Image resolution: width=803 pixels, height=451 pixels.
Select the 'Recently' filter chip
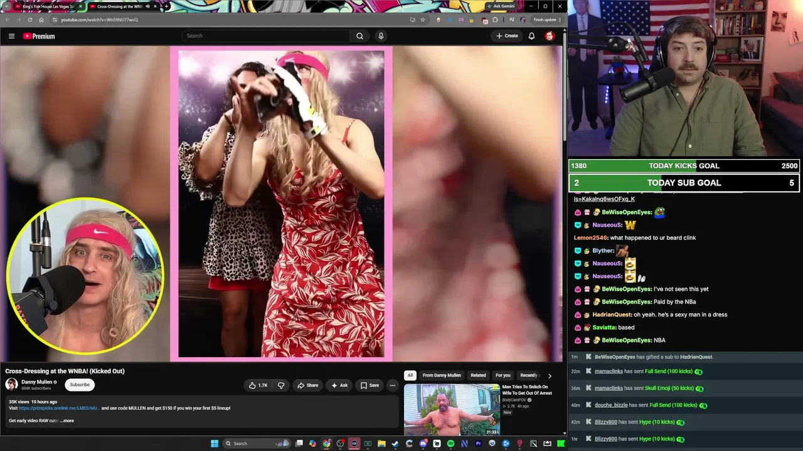pos(529,375)
